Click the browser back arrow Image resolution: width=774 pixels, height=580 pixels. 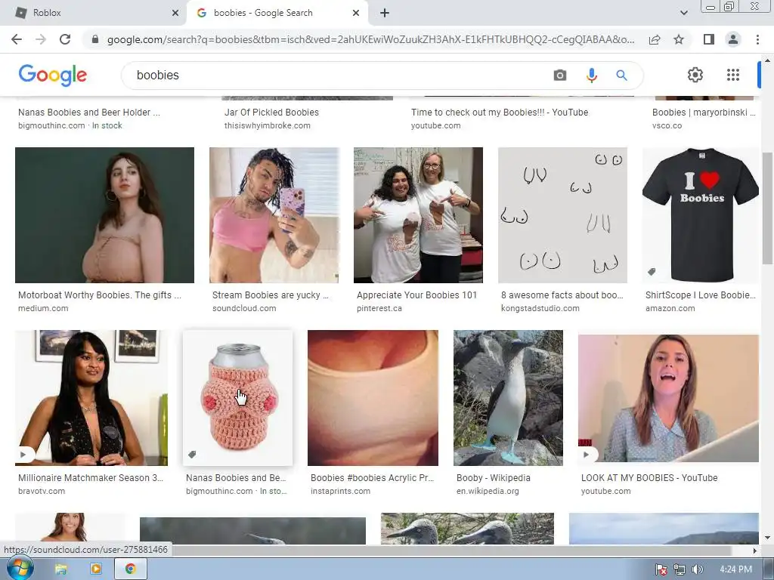(x=17, y=39)
